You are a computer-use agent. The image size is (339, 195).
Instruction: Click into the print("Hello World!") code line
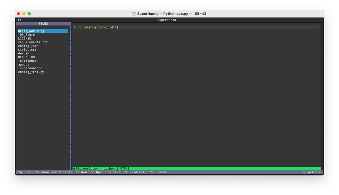pos(99,27)
